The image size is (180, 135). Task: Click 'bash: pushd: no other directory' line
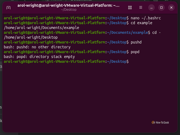(x=37, y=47)
